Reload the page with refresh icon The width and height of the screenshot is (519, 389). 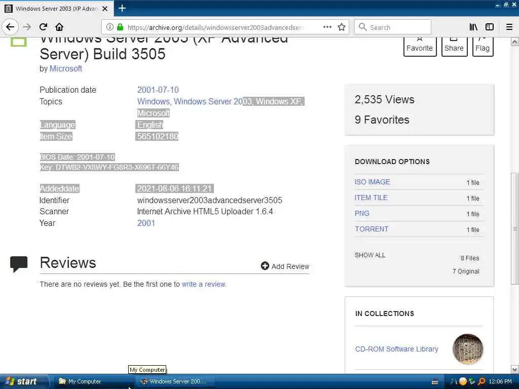[x=44, y=27]
